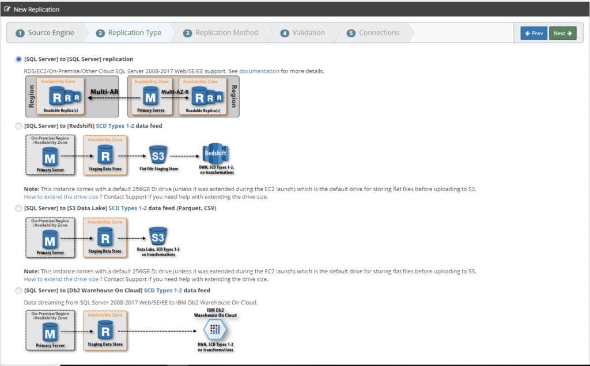590x366 pixels.
Task: Click the Multi-AR Readable Replicas icon
Action: 65,97
